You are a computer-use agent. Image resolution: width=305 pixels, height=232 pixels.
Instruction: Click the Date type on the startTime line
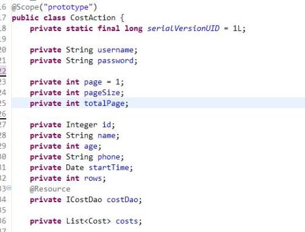coord(75,167)
